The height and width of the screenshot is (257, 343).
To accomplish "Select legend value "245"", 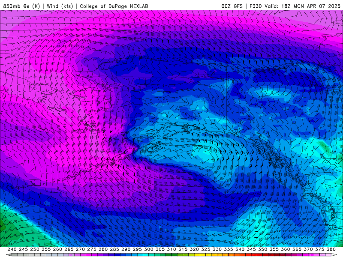I will tap(23, 249).
